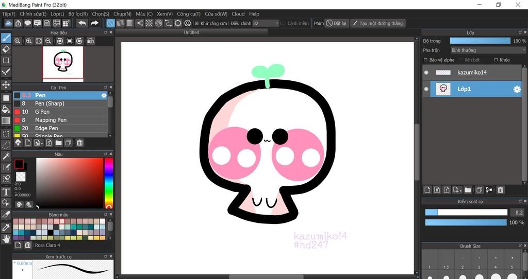Image resolution: width=528 pixels, height=279 pixels.
Task: Enable the concentric circle snap
Action: 159,23
